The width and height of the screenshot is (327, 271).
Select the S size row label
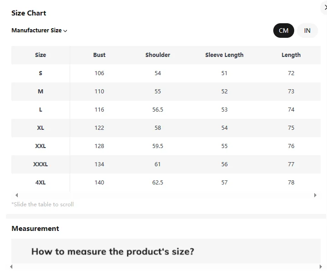pyautogui.click(x=41, y=73)
